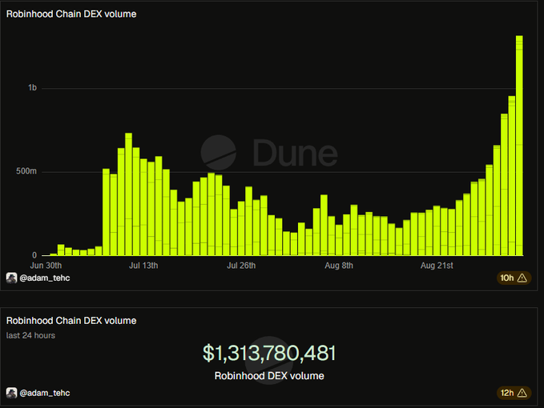Click the 12h data freshness badge
The width and height of the screenshot is (544, 408).
[514, 393]
